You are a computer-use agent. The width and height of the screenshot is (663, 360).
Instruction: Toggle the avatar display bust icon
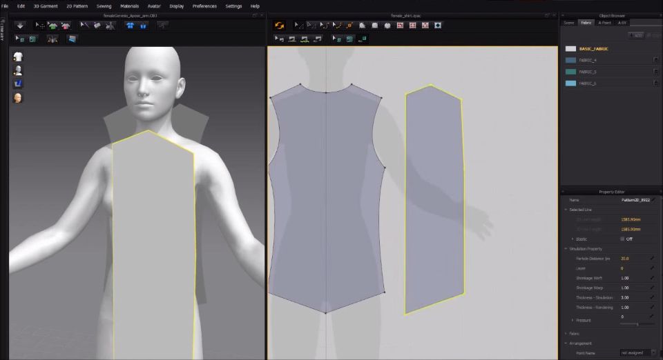(18, 70)
